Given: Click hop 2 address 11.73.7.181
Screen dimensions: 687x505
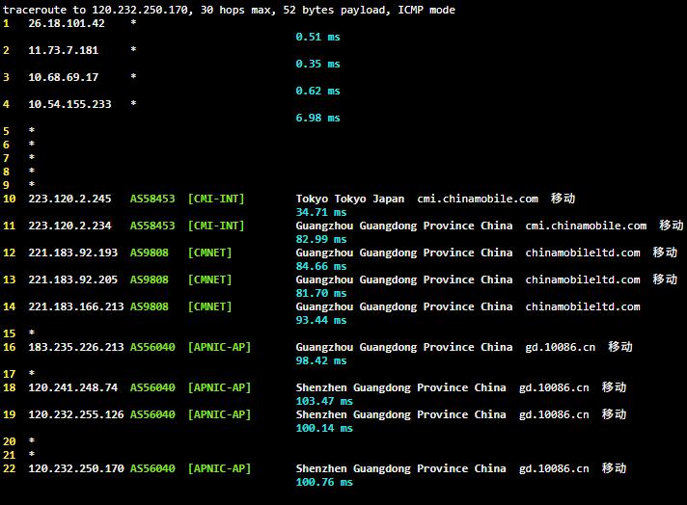Looking at the screenshot, I should pos(64,50).
